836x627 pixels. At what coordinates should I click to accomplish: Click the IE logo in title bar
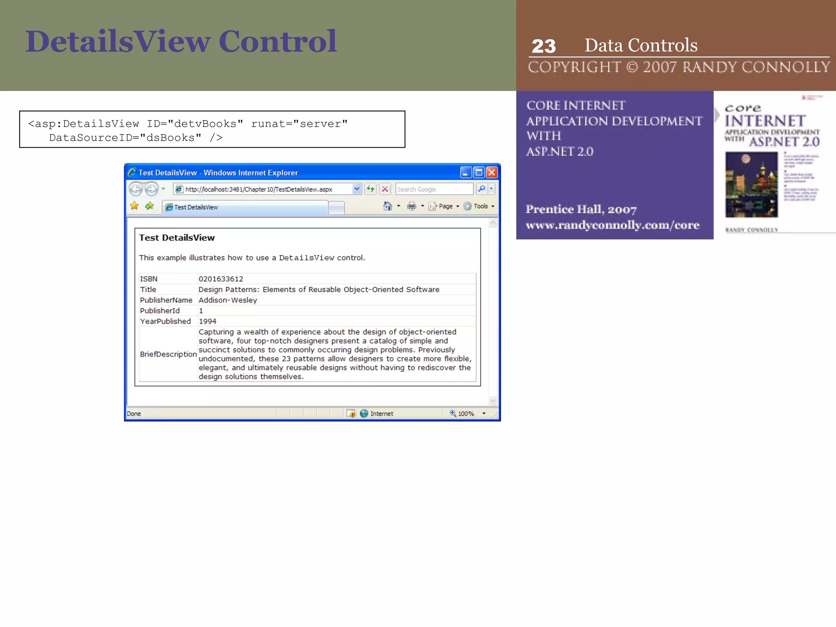[x=132, y=172]
